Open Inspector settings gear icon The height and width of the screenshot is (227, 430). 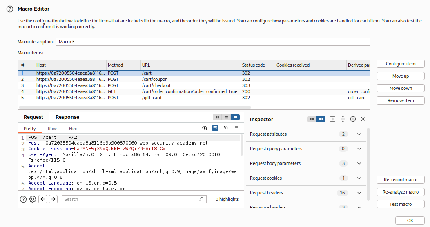point(353,119)
